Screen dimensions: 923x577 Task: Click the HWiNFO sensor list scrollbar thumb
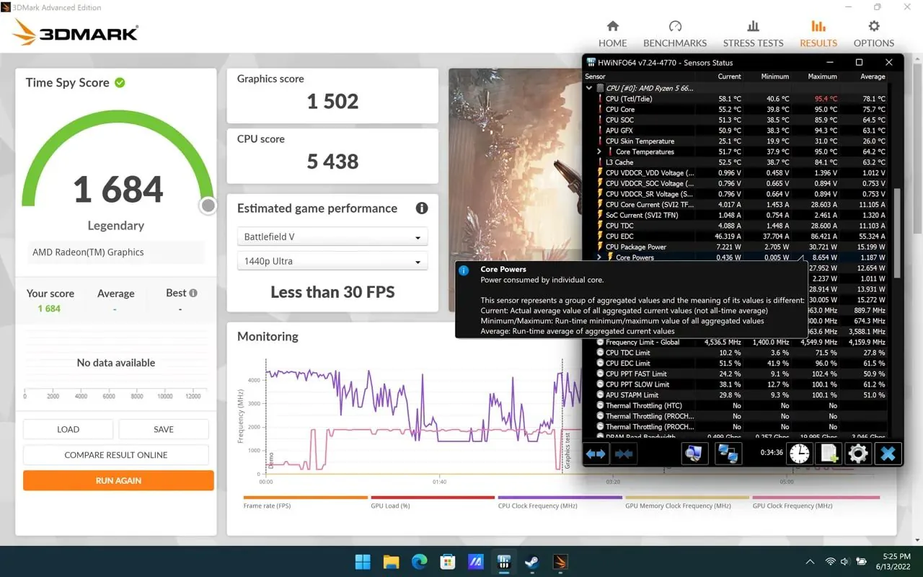(897, 233)
